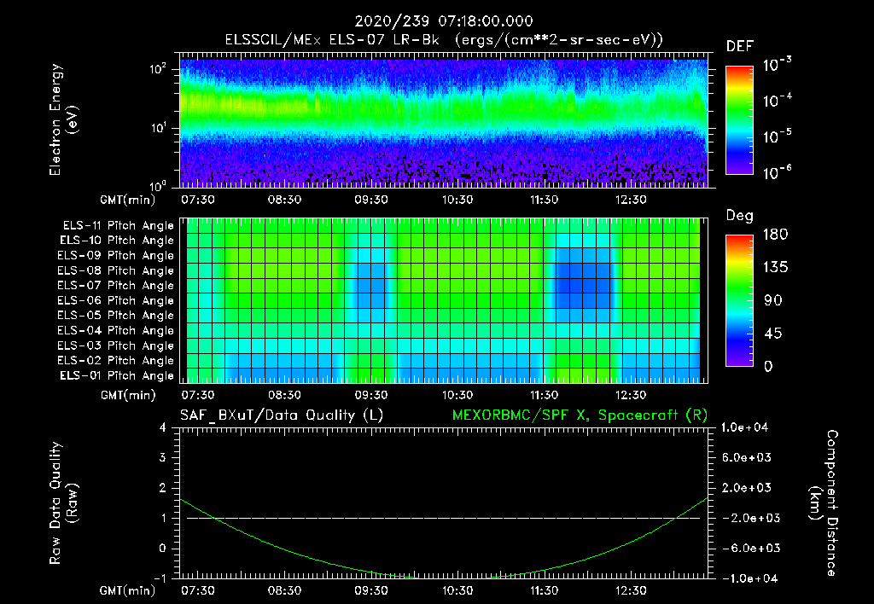Click the 11:30 tick on pitch angle time axis
874x604 pixels.
[x=544, y=396]
